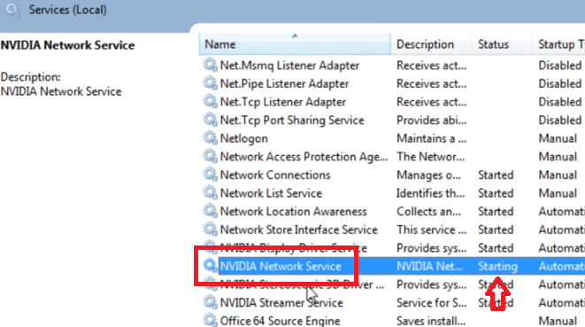Click the Network Access Protection Agent gear icon
This screenshot has width=585, height=327.
pos(210,157)
